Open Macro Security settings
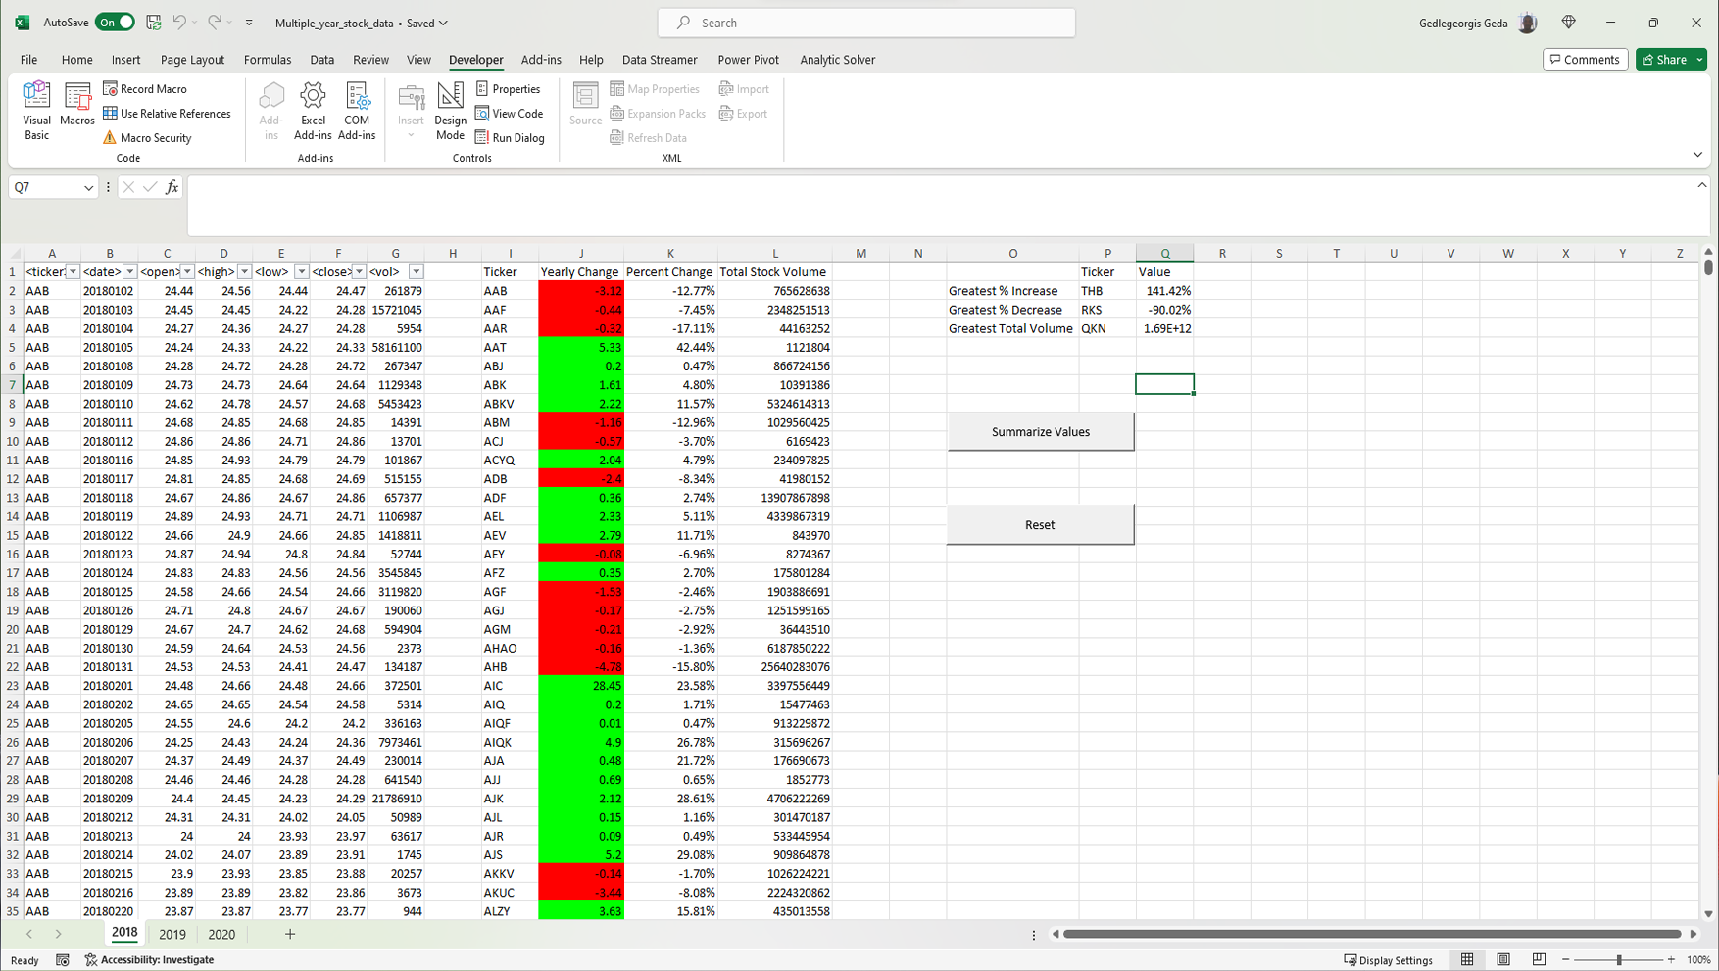Screen dimensions: 1719x971 (x=147, y=138)
